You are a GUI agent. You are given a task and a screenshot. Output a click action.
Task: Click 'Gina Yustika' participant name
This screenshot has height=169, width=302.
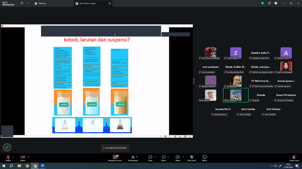pos(248,109)
